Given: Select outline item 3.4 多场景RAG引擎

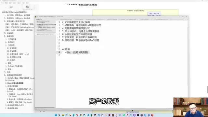Looking at the screenshot, I should (x=14, y=57).
